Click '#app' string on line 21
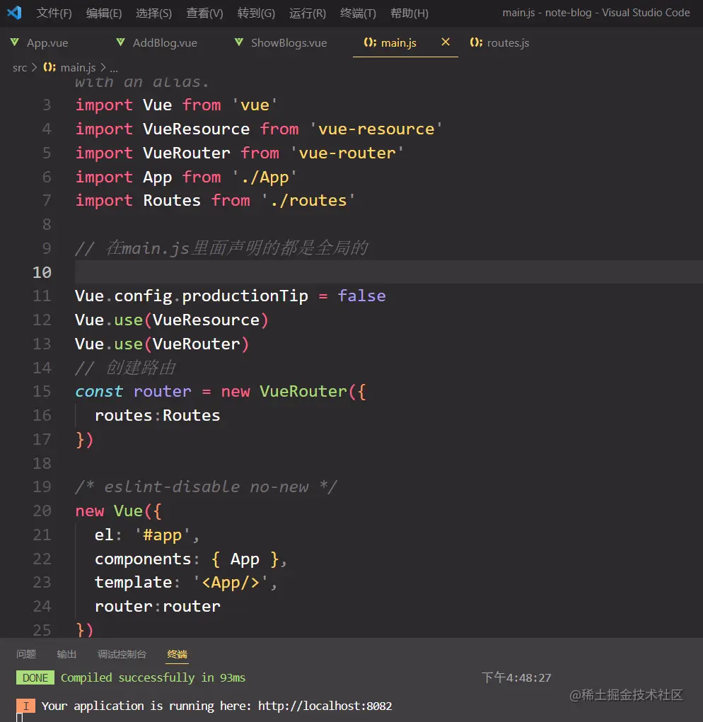 tap(162, 535)
